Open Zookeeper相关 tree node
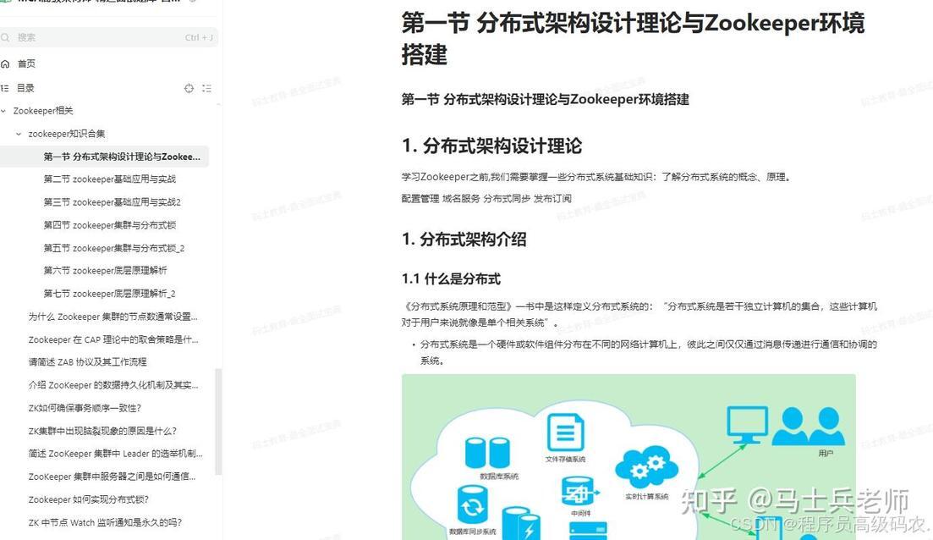Screen dimensions: 933x540 click(43, 111)
